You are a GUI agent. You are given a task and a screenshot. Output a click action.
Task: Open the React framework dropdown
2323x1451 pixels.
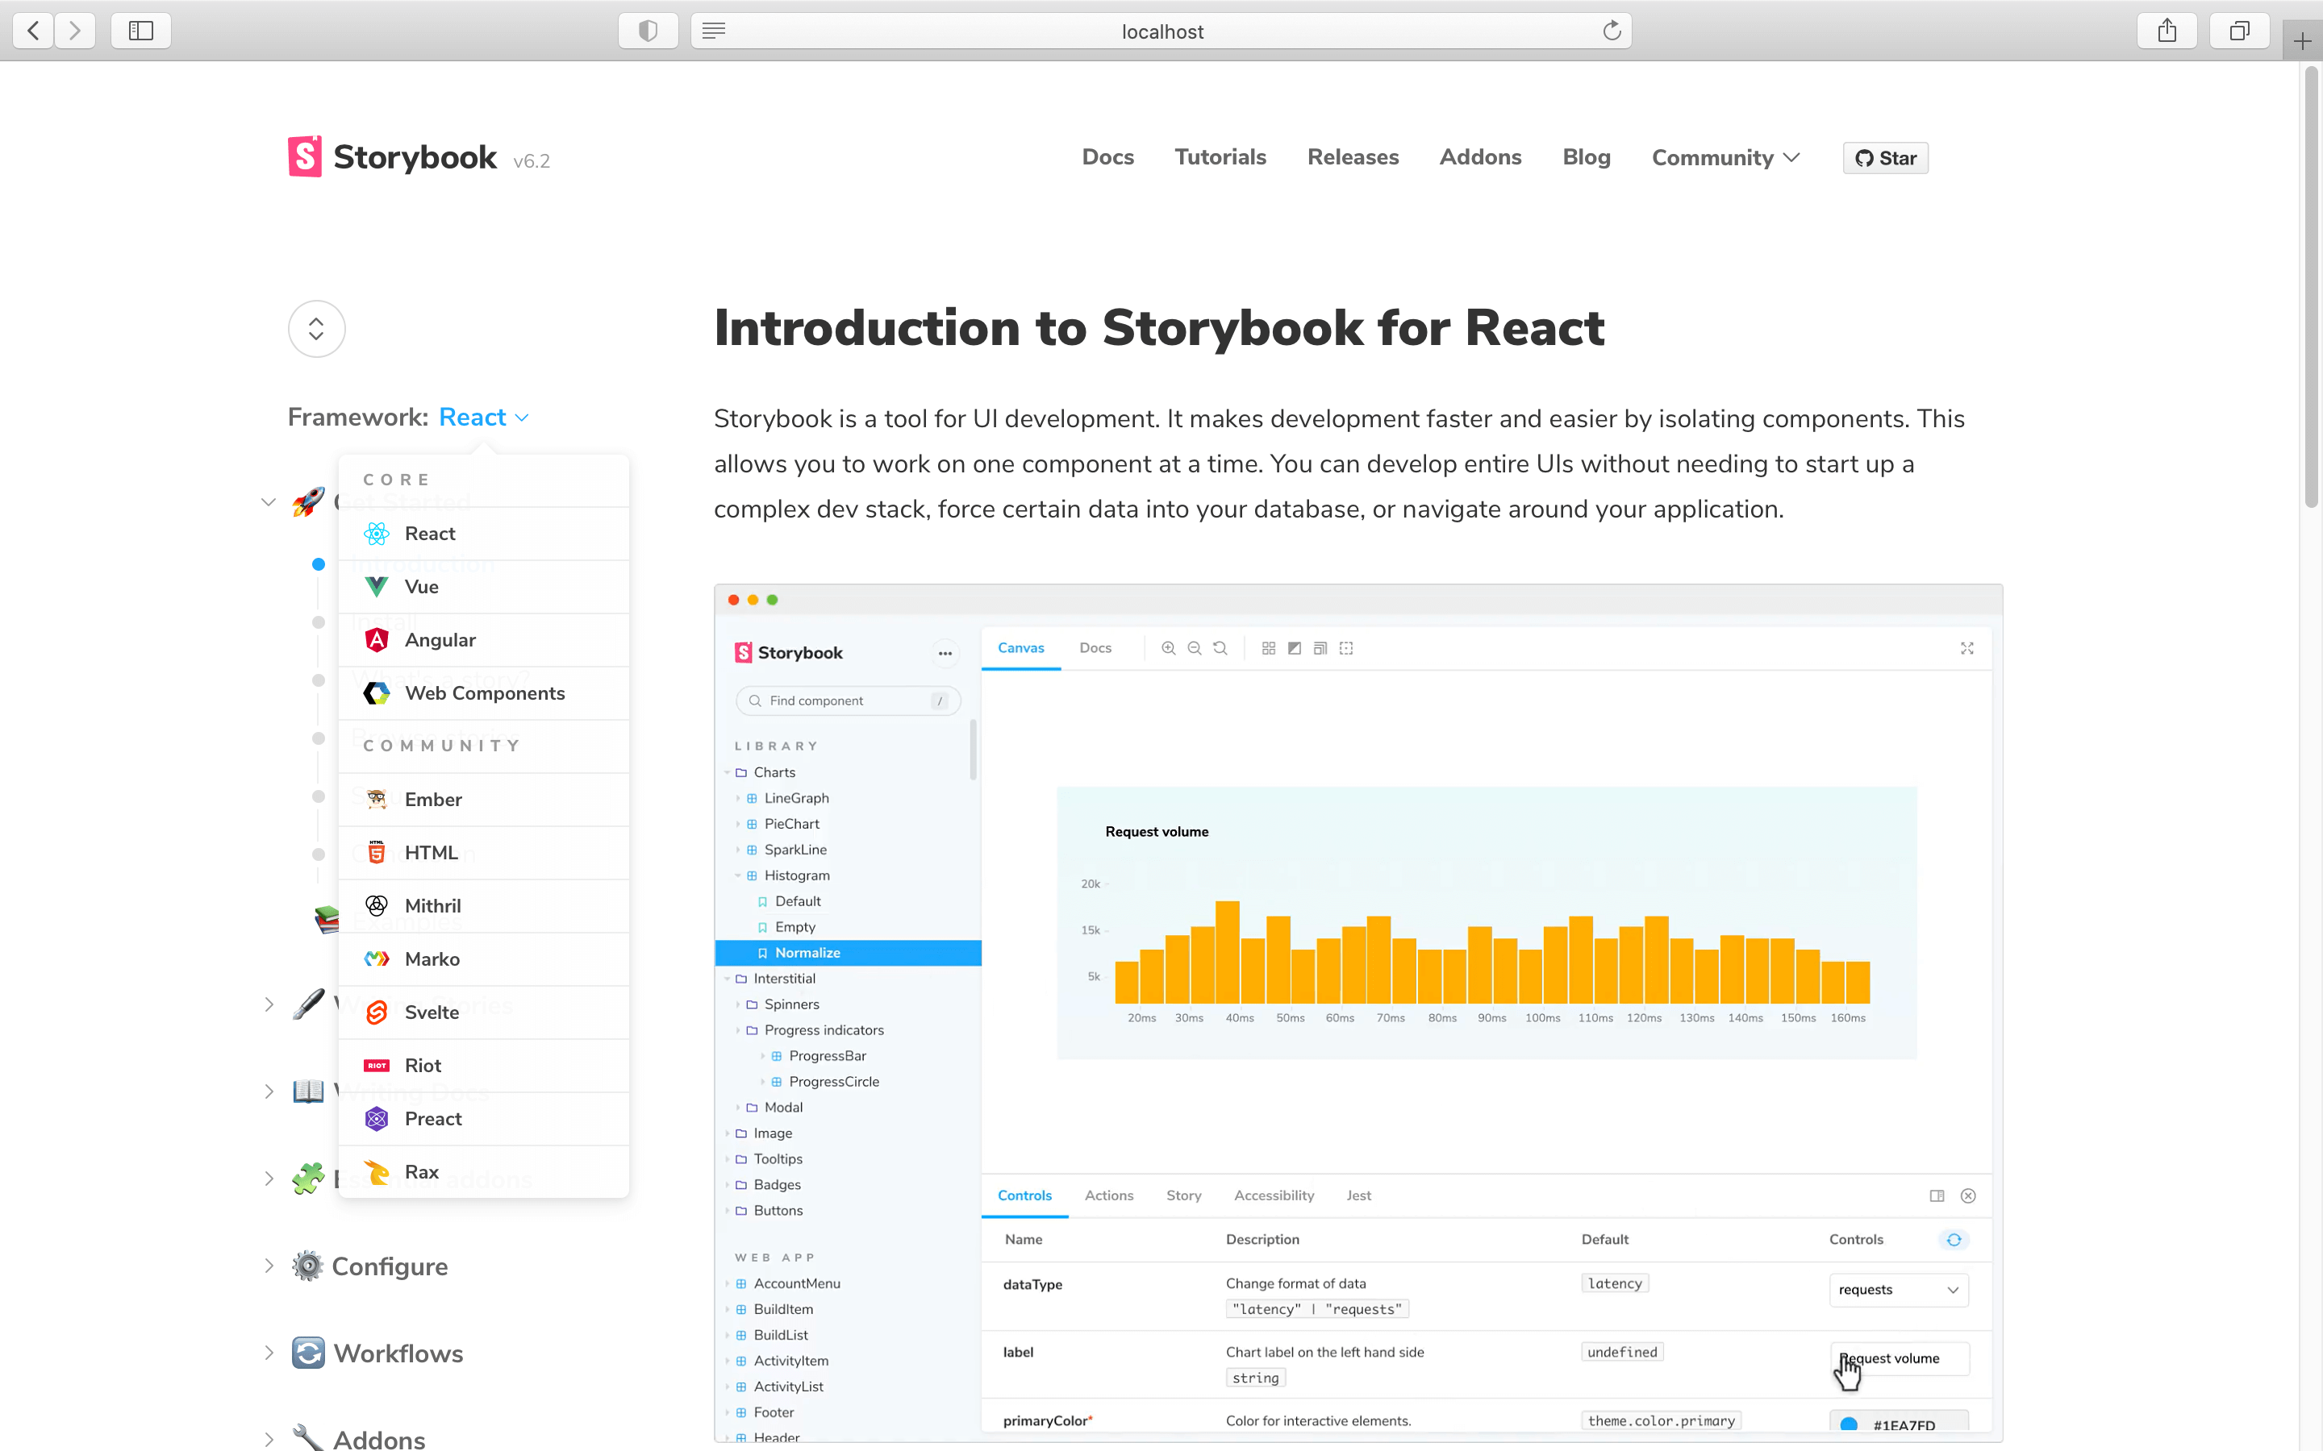pos(484,418)
